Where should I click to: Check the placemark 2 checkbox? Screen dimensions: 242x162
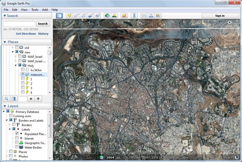23,83
